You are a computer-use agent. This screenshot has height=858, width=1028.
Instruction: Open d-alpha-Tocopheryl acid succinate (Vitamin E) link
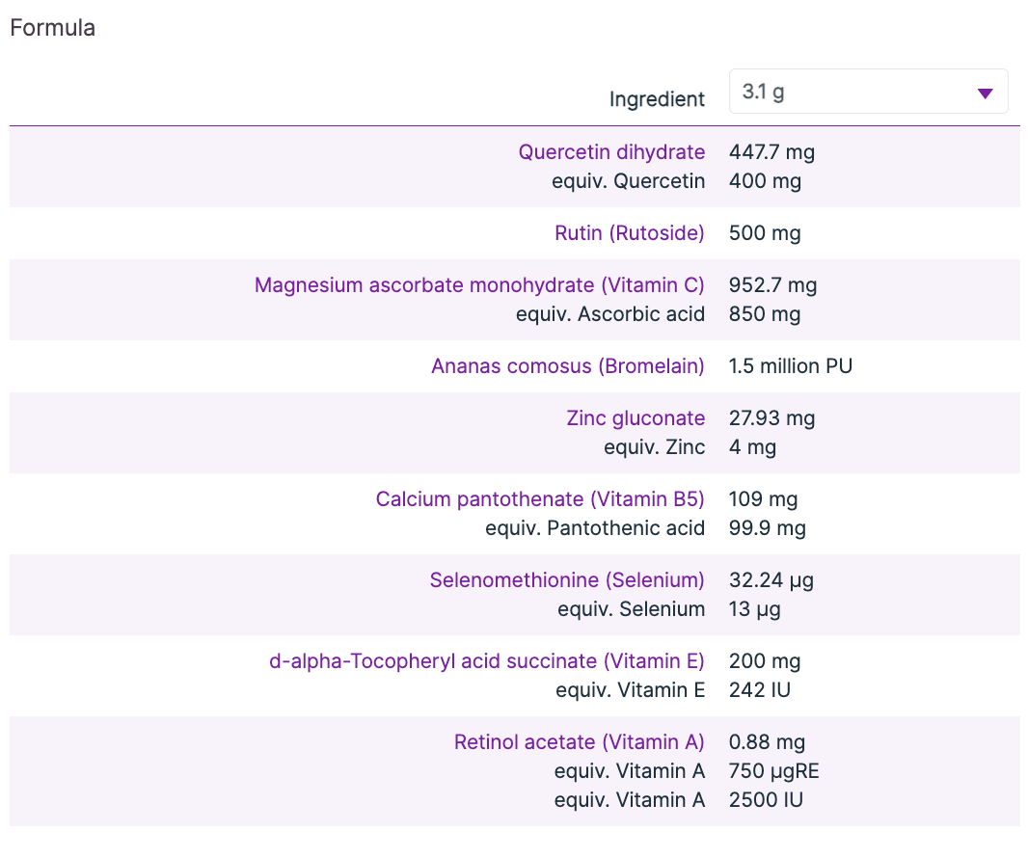click(x=487, y=661)
